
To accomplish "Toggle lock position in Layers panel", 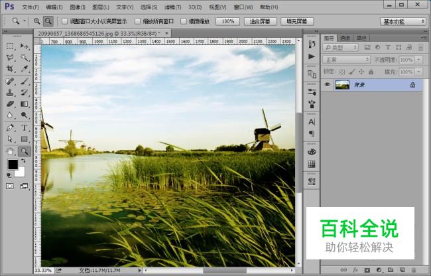I will (x=361, y=72).
